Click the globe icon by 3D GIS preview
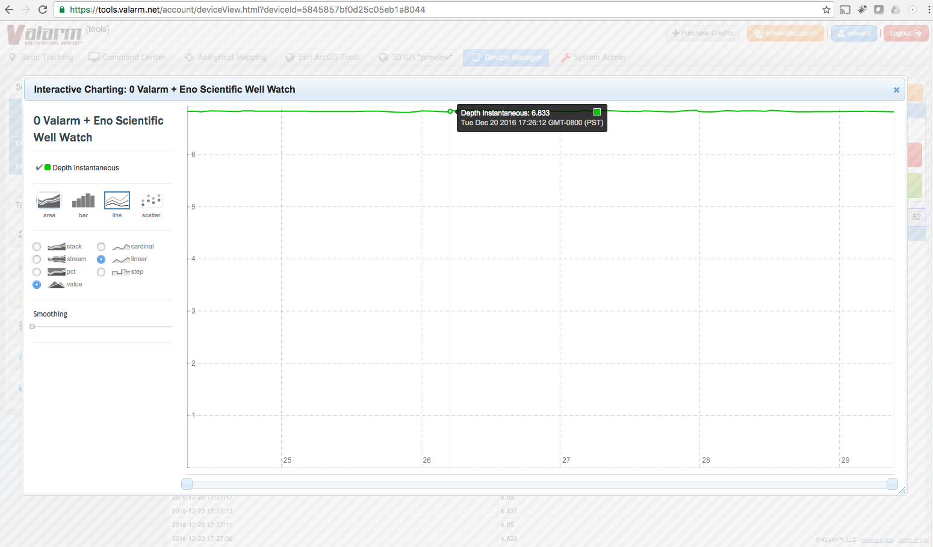 click(383, 57)
